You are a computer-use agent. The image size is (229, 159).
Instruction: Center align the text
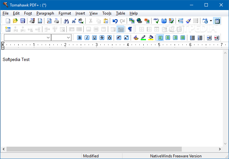pos(168,38)
